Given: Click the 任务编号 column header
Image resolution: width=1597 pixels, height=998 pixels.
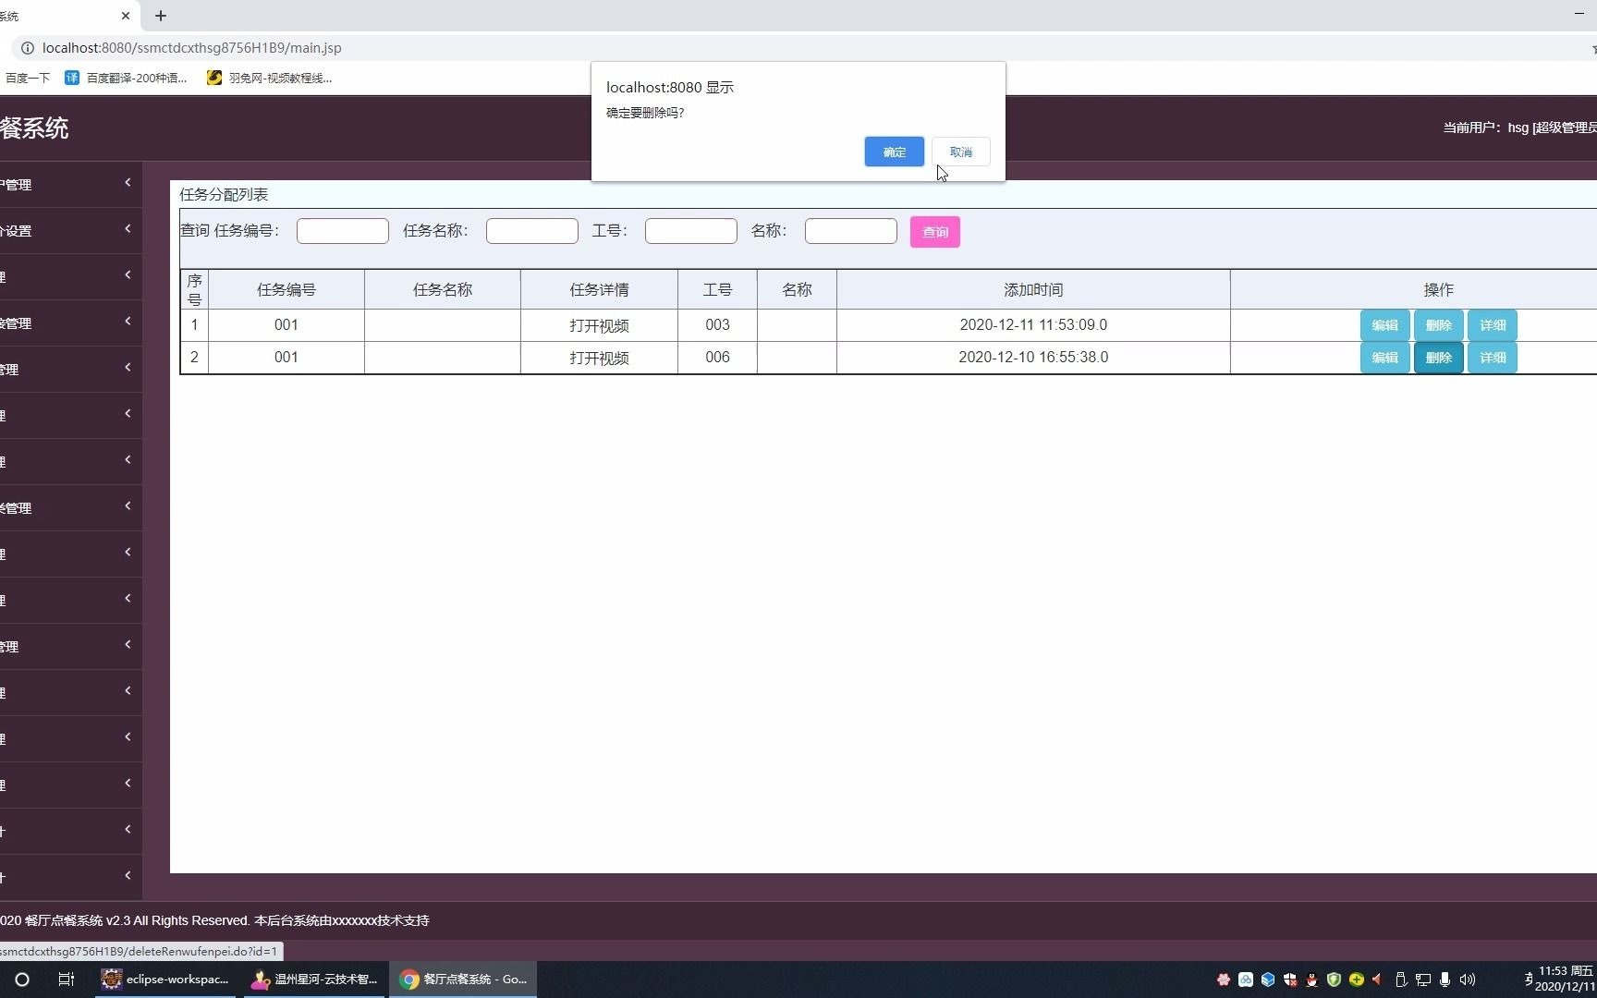Looking at the screenshot, I should click(286, 290).
